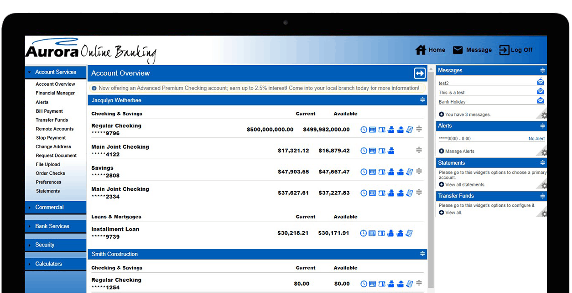The width and height of the screenshot is (572, 293).
Task: Click the handle icon in Alerts widget header
Action: point(542,126)
